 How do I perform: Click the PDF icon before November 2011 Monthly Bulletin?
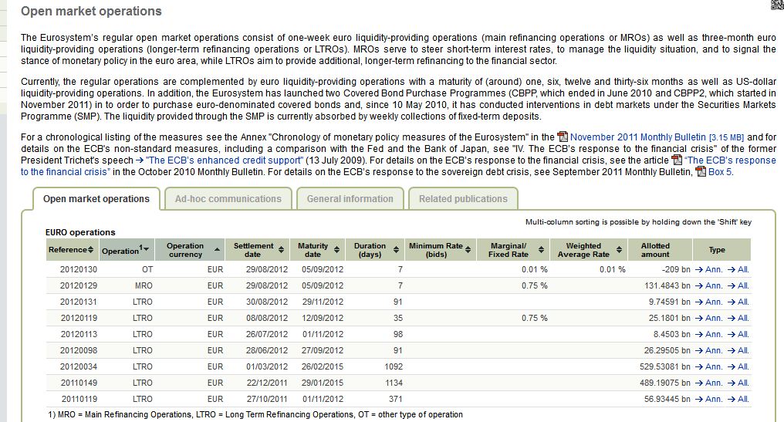562,137
